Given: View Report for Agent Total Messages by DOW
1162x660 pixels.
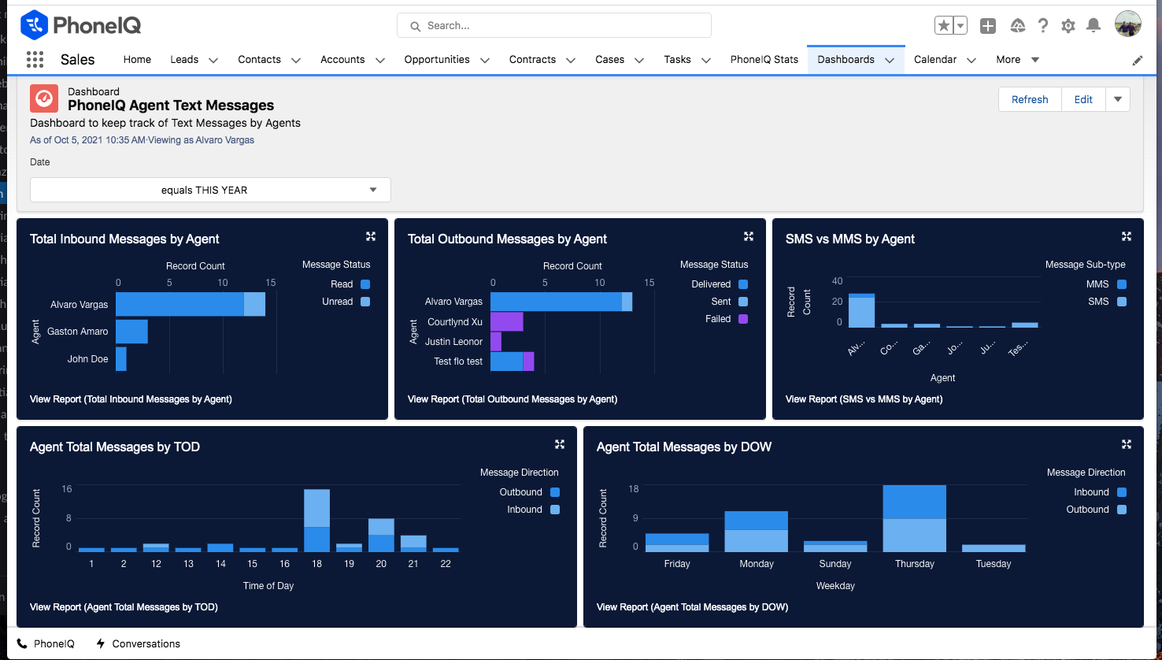Looking at the screenshot, I should [x=692, y=607].
